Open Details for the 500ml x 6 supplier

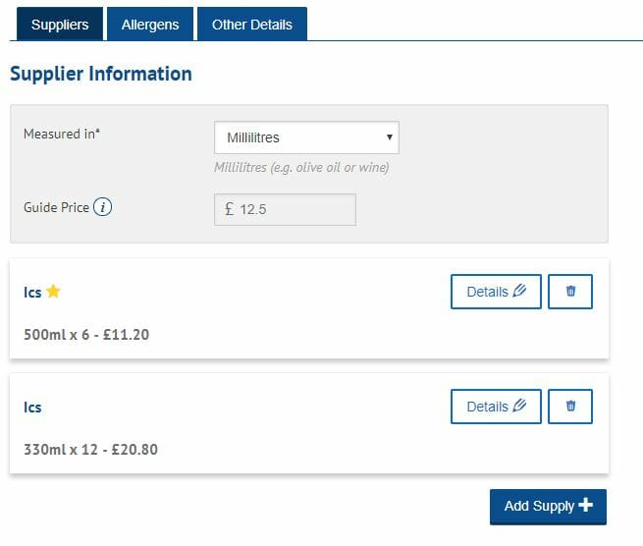click(496, 292)
